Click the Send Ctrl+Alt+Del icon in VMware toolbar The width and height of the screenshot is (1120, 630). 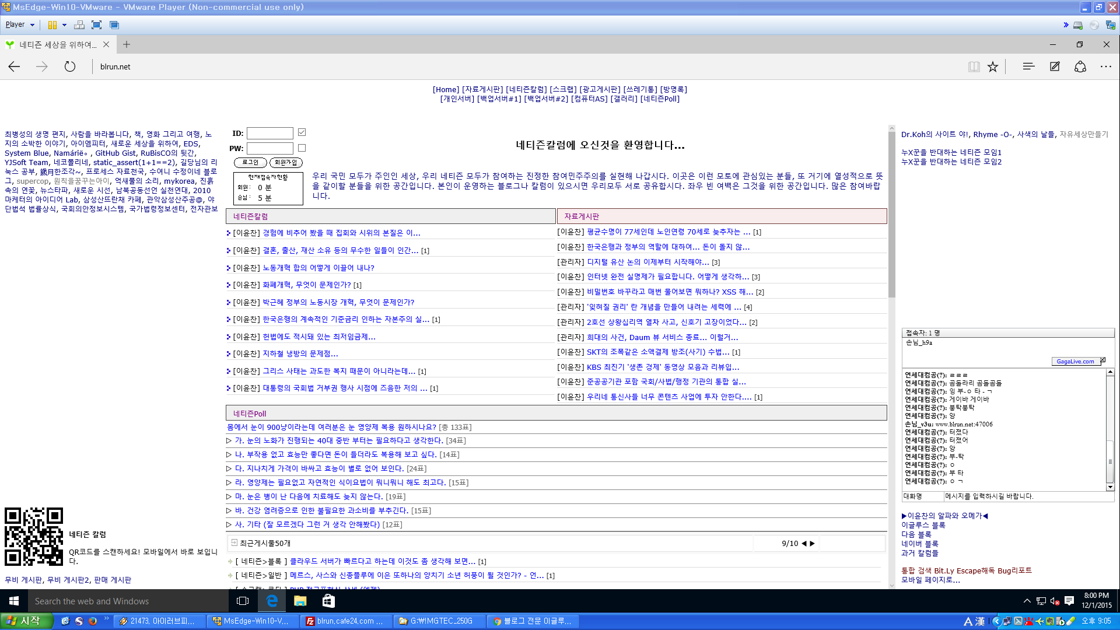79,25
